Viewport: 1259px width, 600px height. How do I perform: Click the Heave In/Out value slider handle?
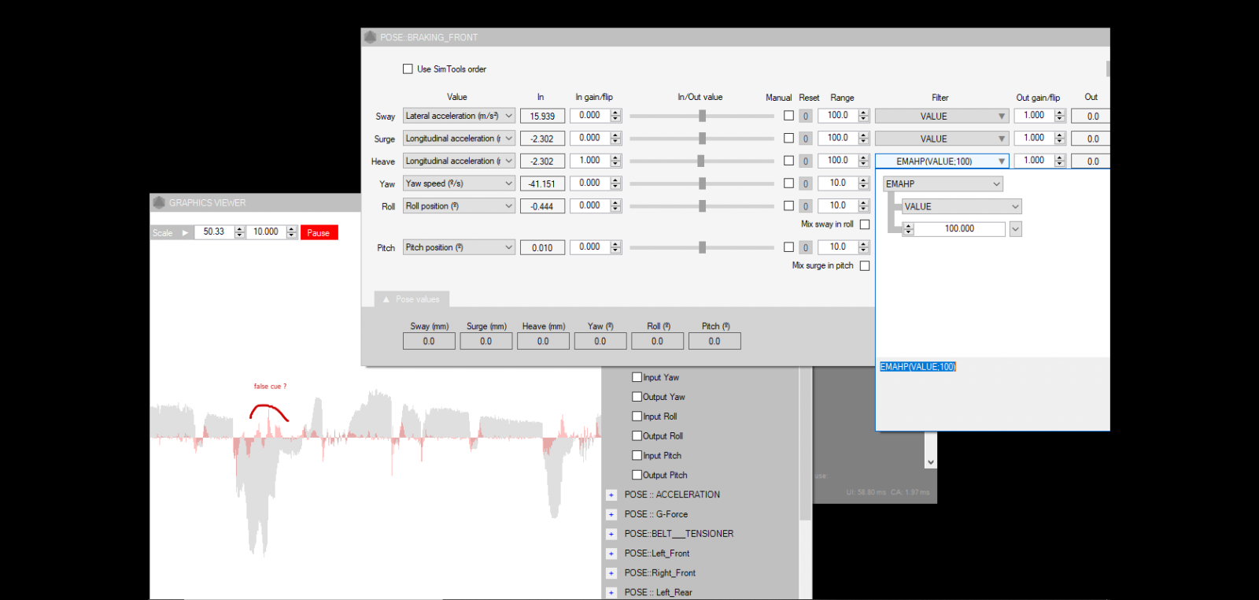coord(700,161)
